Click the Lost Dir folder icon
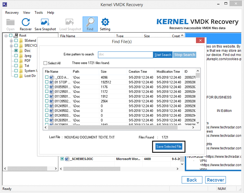Viewport: 244px width, 193px height. tap(21, 76)
